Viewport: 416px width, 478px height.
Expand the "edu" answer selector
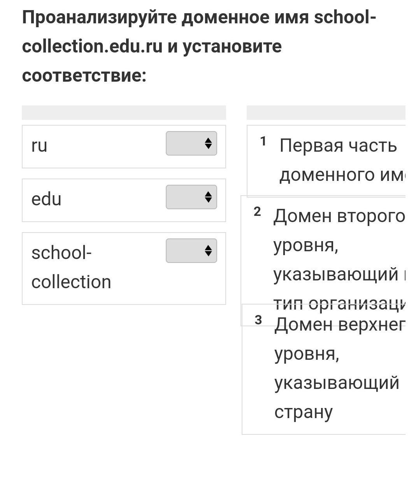pyautogui.click(x=191, y=197)
